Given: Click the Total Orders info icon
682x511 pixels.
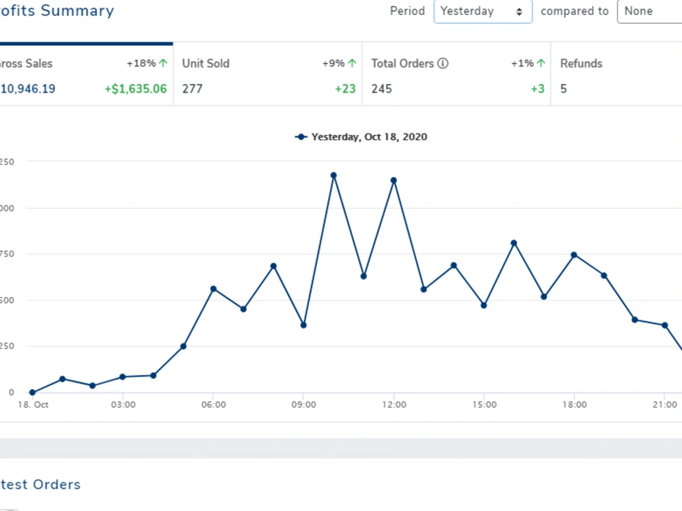Looking at the screenshot, I should 443,63.
